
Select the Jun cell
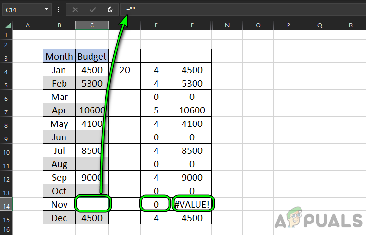point(59,137)
